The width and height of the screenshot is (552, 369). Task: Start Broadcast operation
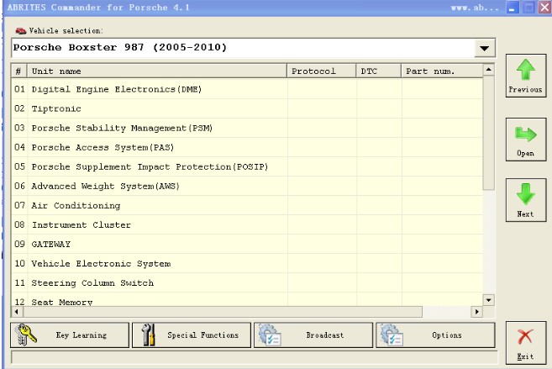[313, 335]
